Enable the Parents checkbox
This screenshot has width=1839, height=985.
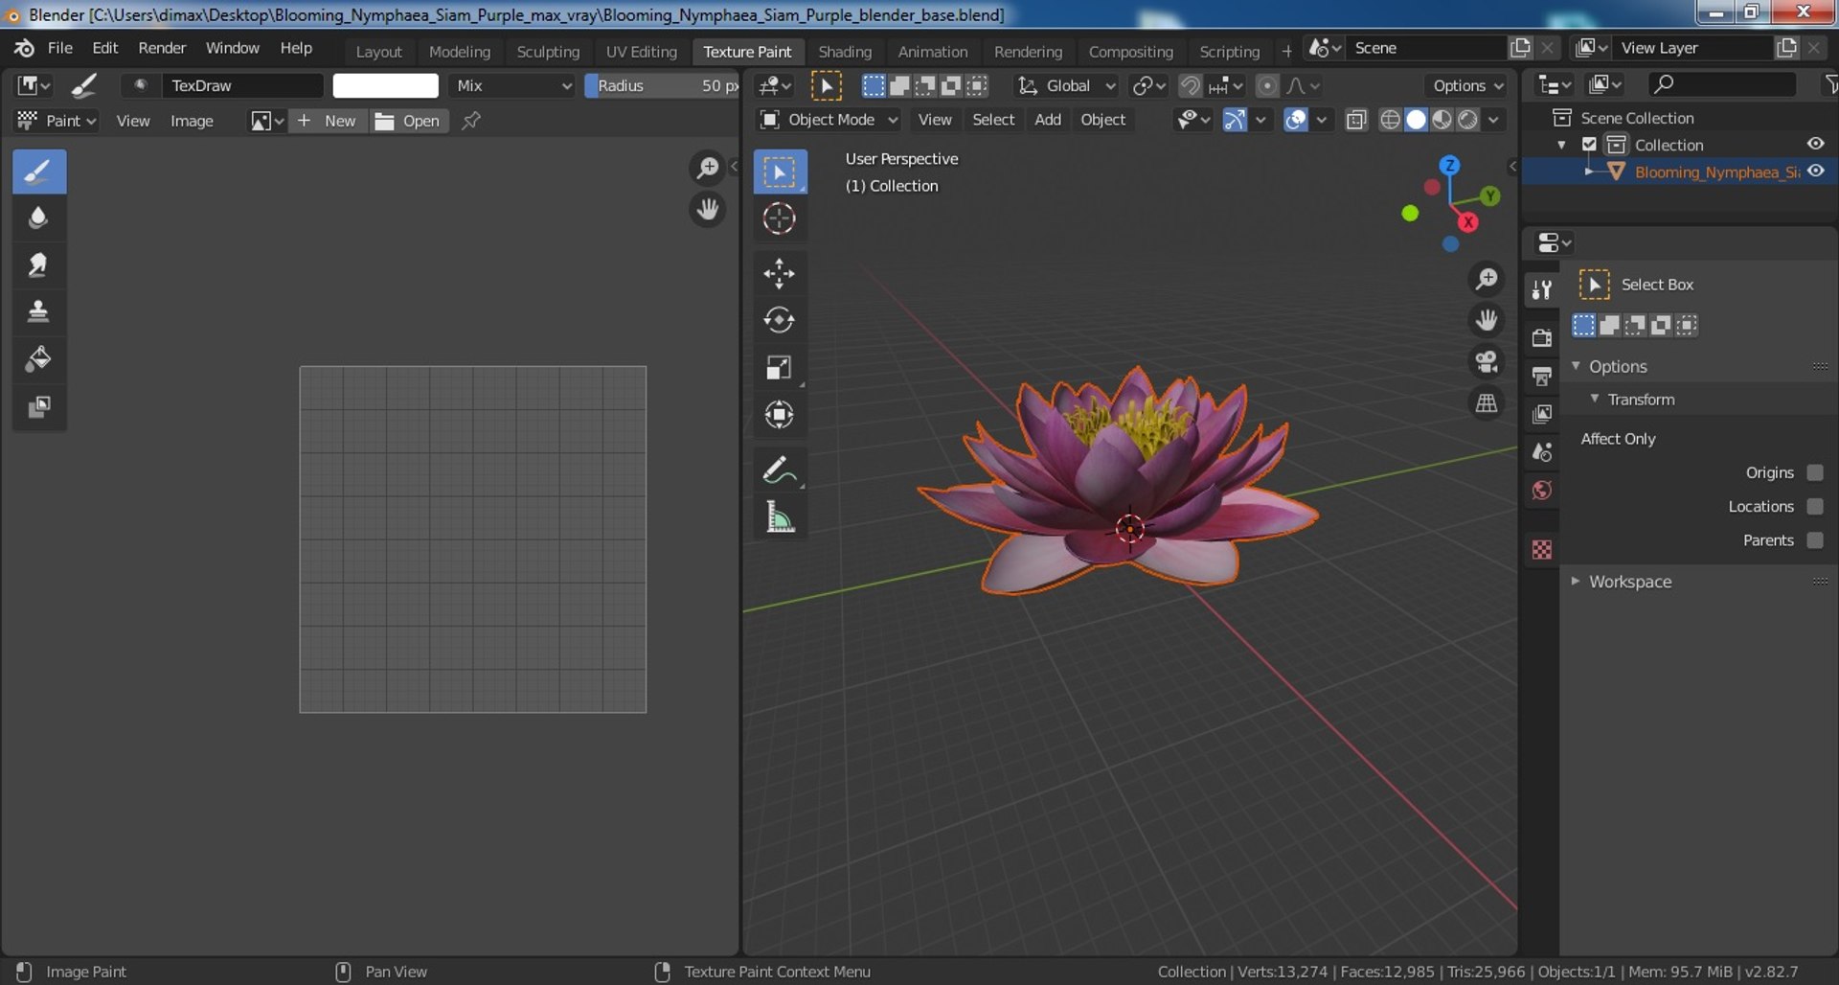point(1814,540)
